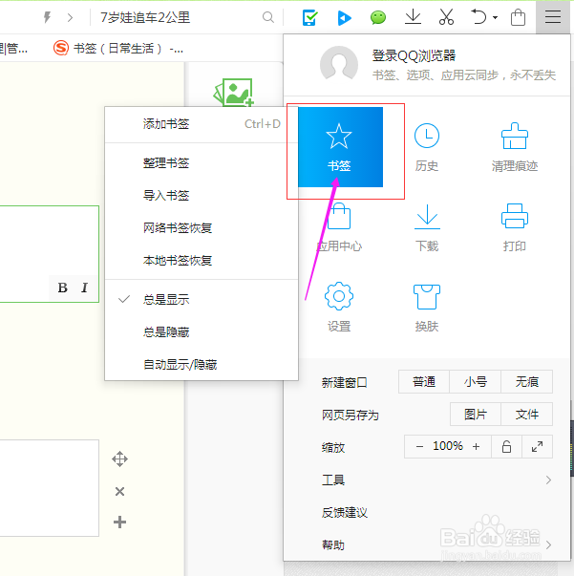Toggle bold B in editor

coord(62,288)
